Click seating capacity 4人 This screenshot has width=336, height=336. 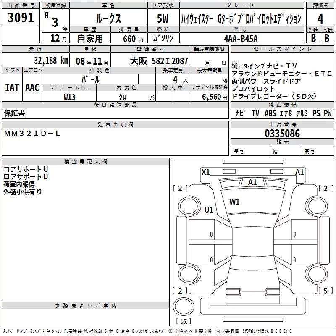coord(181,80)
